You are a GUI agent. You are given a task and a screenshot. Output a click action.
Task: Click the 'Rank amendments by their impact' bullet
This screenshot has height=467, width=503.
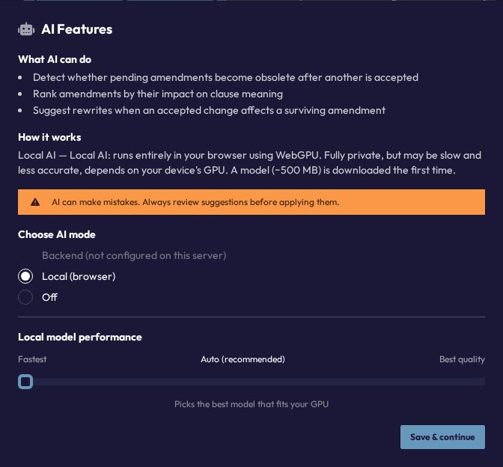(x=158, y=94)
